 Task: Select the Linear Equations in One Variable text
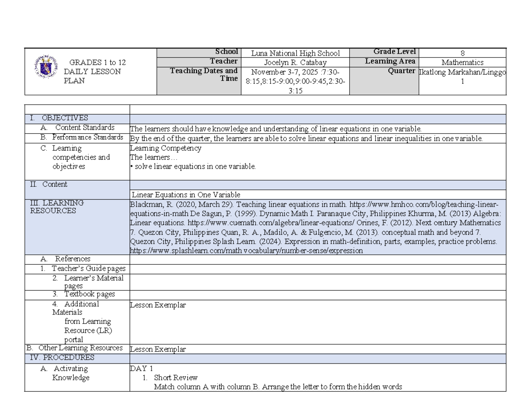(186, 195)
